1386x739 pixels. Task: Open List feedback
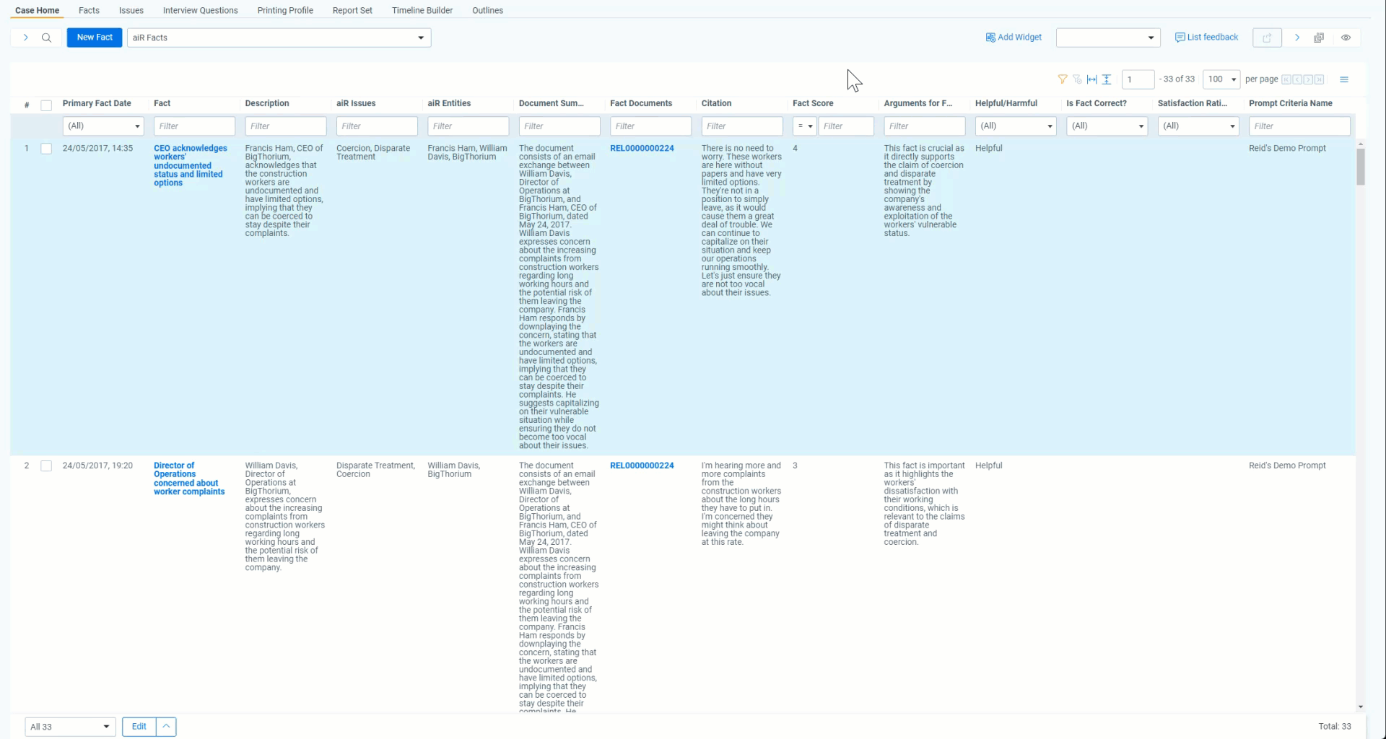[x=1206, y=38]
